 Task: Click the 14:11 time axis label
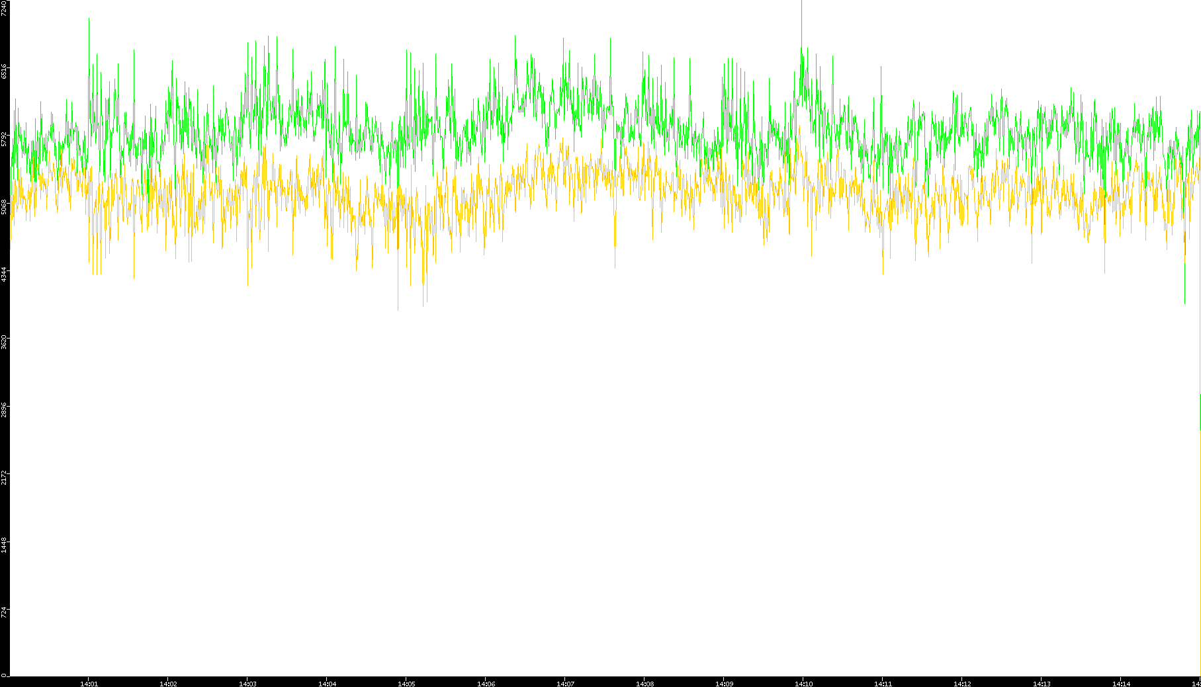(883, 684)
